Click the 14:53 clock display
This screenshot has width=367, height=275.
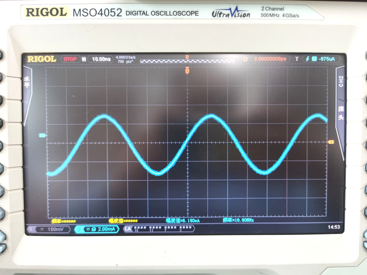333,227
